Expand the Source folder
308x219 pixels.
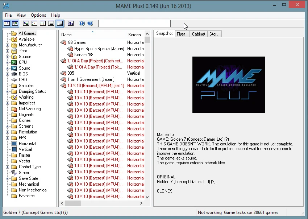tap(8, 57)
